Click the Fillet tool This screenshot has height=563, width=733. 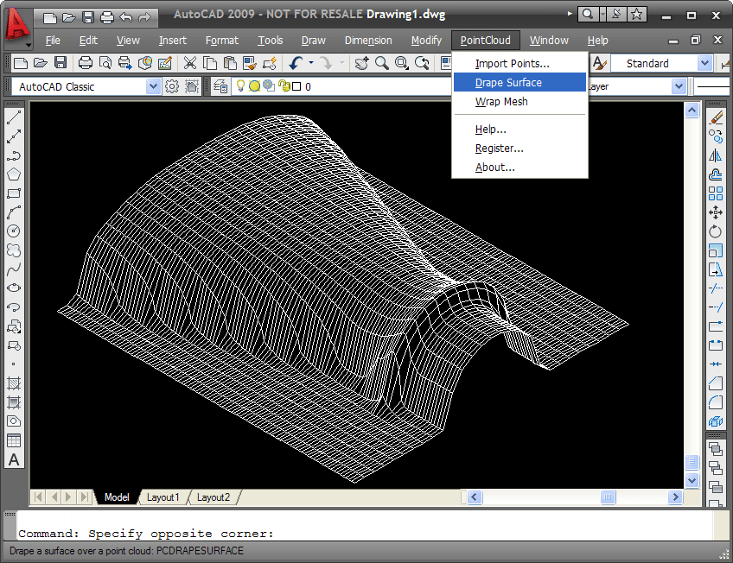[x=716, y=402]
